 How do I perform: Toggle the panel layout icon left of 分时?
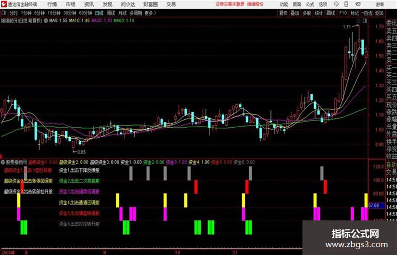(x=4, y=13)
